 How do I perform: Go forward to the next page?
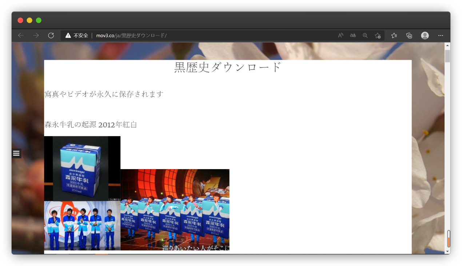click(36, 36)
